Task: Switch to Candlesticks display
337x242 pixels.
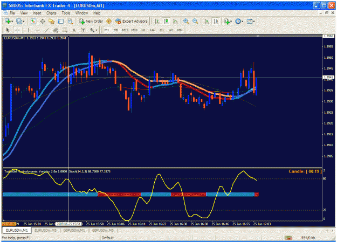Action: click(x=166, y=21)
